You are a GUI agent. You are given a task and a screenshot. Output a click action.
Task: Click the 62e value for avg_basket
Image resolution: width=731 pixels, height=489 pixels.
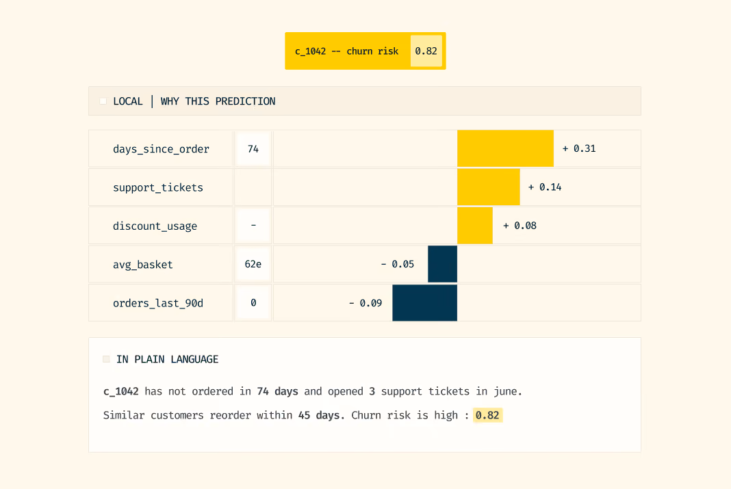(x=253, y=264)
